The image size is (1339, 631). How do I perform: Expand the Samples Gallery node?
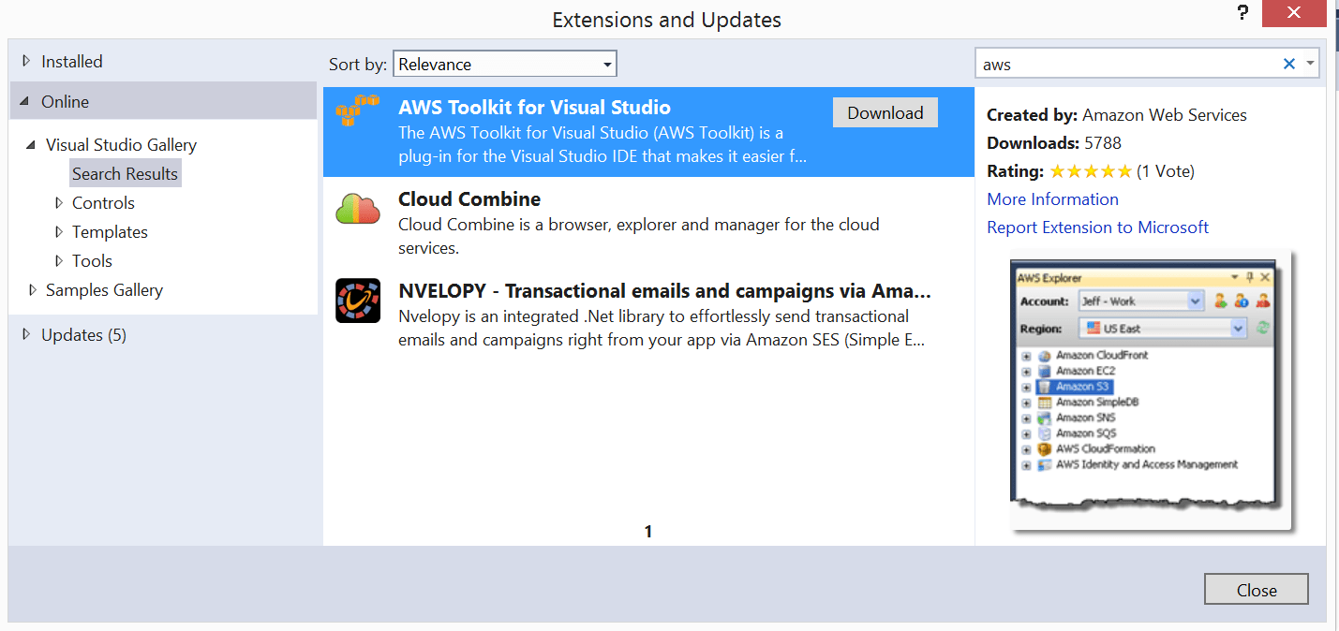click(33, 290)
